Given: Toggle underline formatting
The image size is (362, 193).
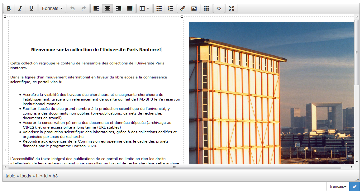Looking at the screenshot, I should tap(31, 8).
